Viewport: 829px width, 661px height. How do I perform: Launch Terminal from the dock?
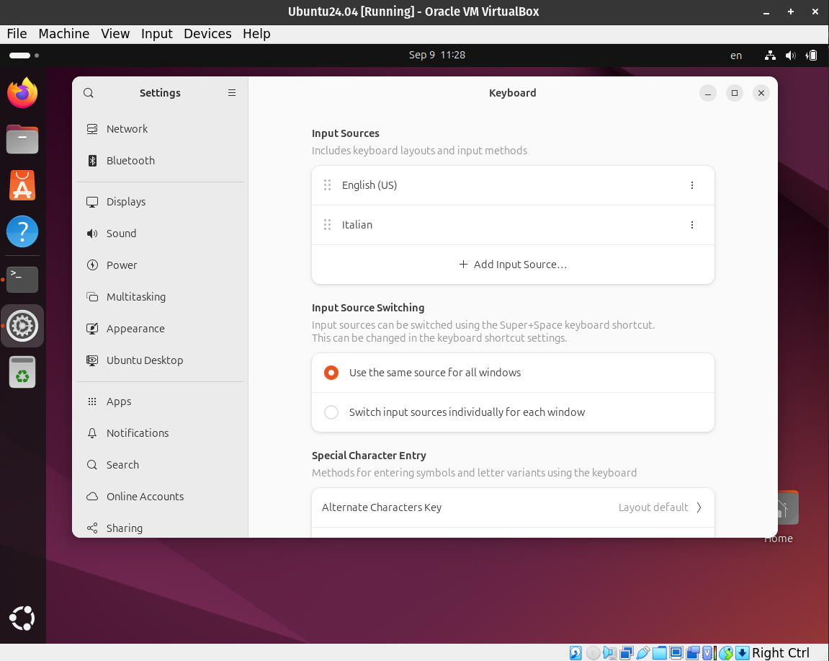click(x=22, y=279)
